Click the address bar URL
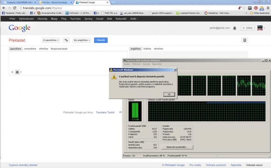 [x=43, y=8]
